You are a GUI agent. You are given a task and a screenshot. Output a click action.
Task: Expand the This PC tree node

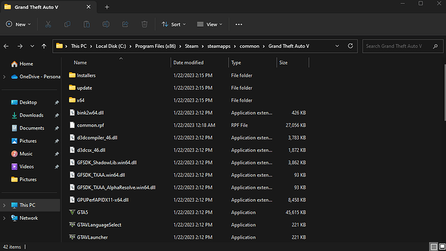click(x=5, y=205)
